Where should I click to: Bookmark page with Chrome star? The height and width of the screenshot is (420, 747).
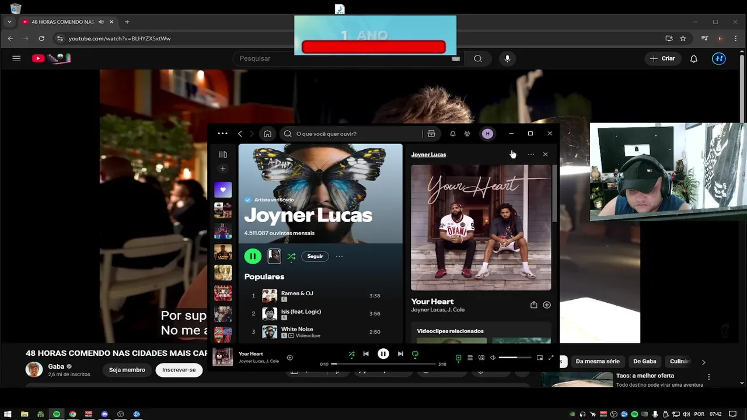click(x=683, y=38)
